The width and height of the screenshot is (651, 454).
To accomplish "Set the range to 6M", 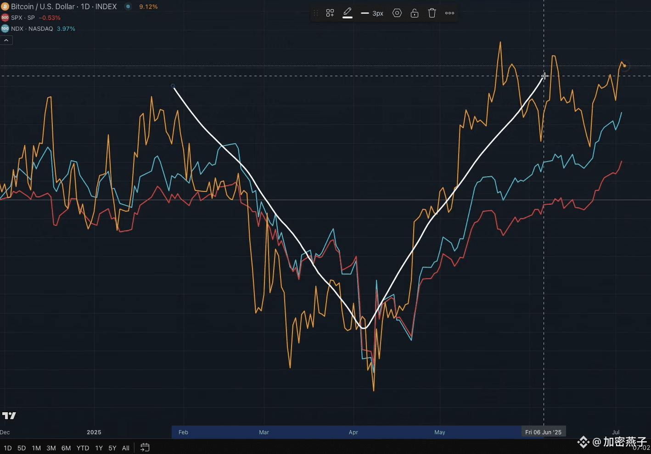I will tap(66, 448).
